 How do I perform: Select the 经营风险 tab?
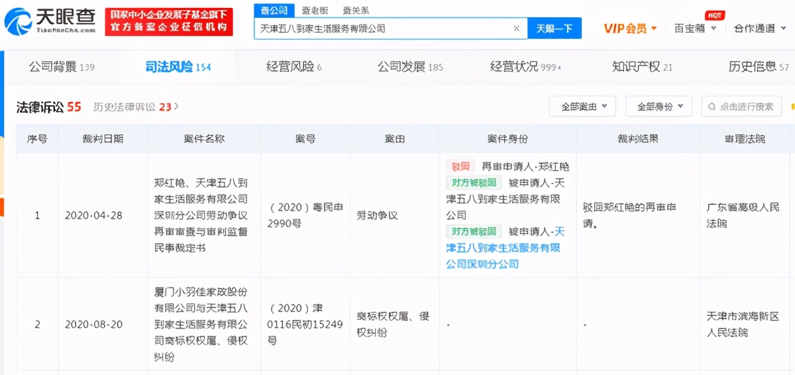[293, 67]
